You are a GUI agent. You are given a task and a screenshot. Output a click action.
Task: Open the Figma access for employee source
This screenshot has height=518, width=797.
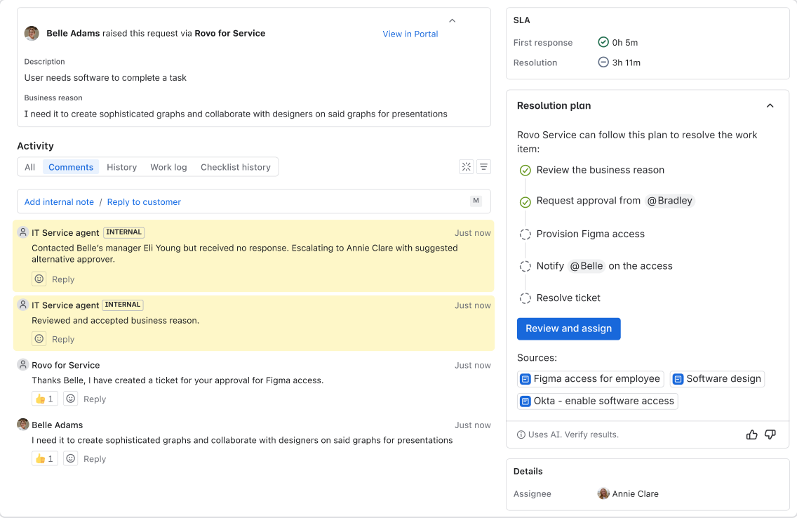coord(591,379)
